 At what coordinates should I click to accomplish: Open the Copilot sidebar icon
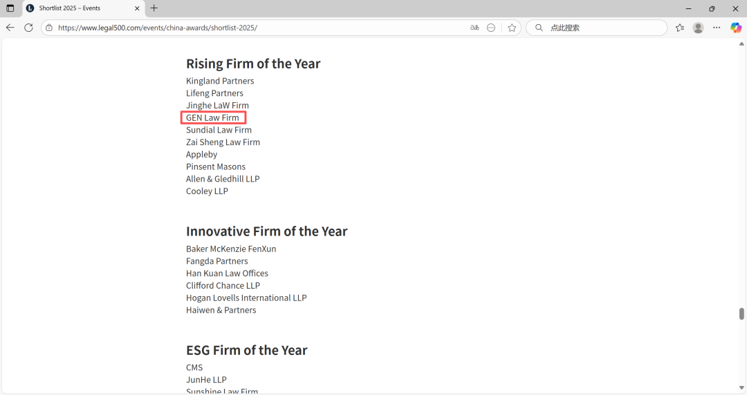click(x=736, y=28)
